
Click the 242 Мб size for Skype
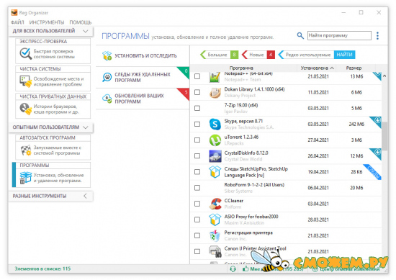tap(356, 125)
